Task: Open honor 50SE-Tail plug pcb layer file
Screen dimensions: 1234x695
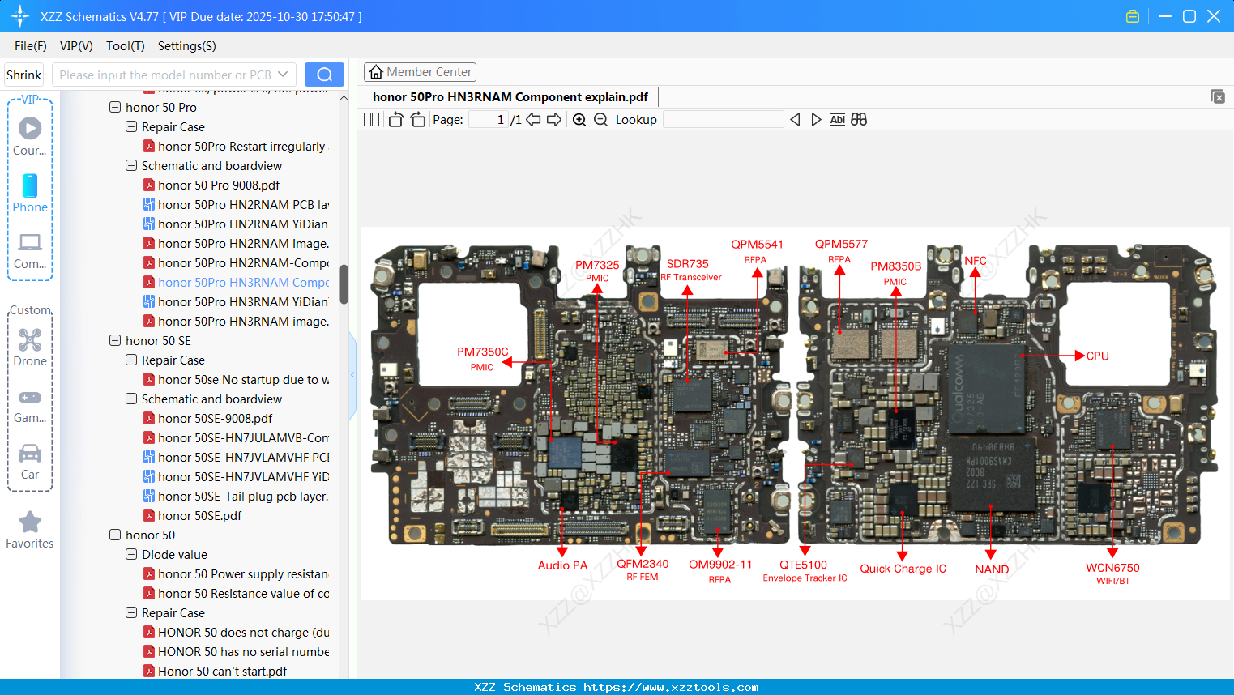Action: [236, 497]
